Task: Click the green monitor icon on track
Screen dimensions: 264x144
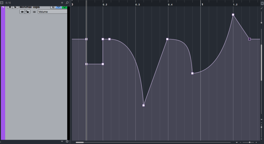Action: coord(64,7)
